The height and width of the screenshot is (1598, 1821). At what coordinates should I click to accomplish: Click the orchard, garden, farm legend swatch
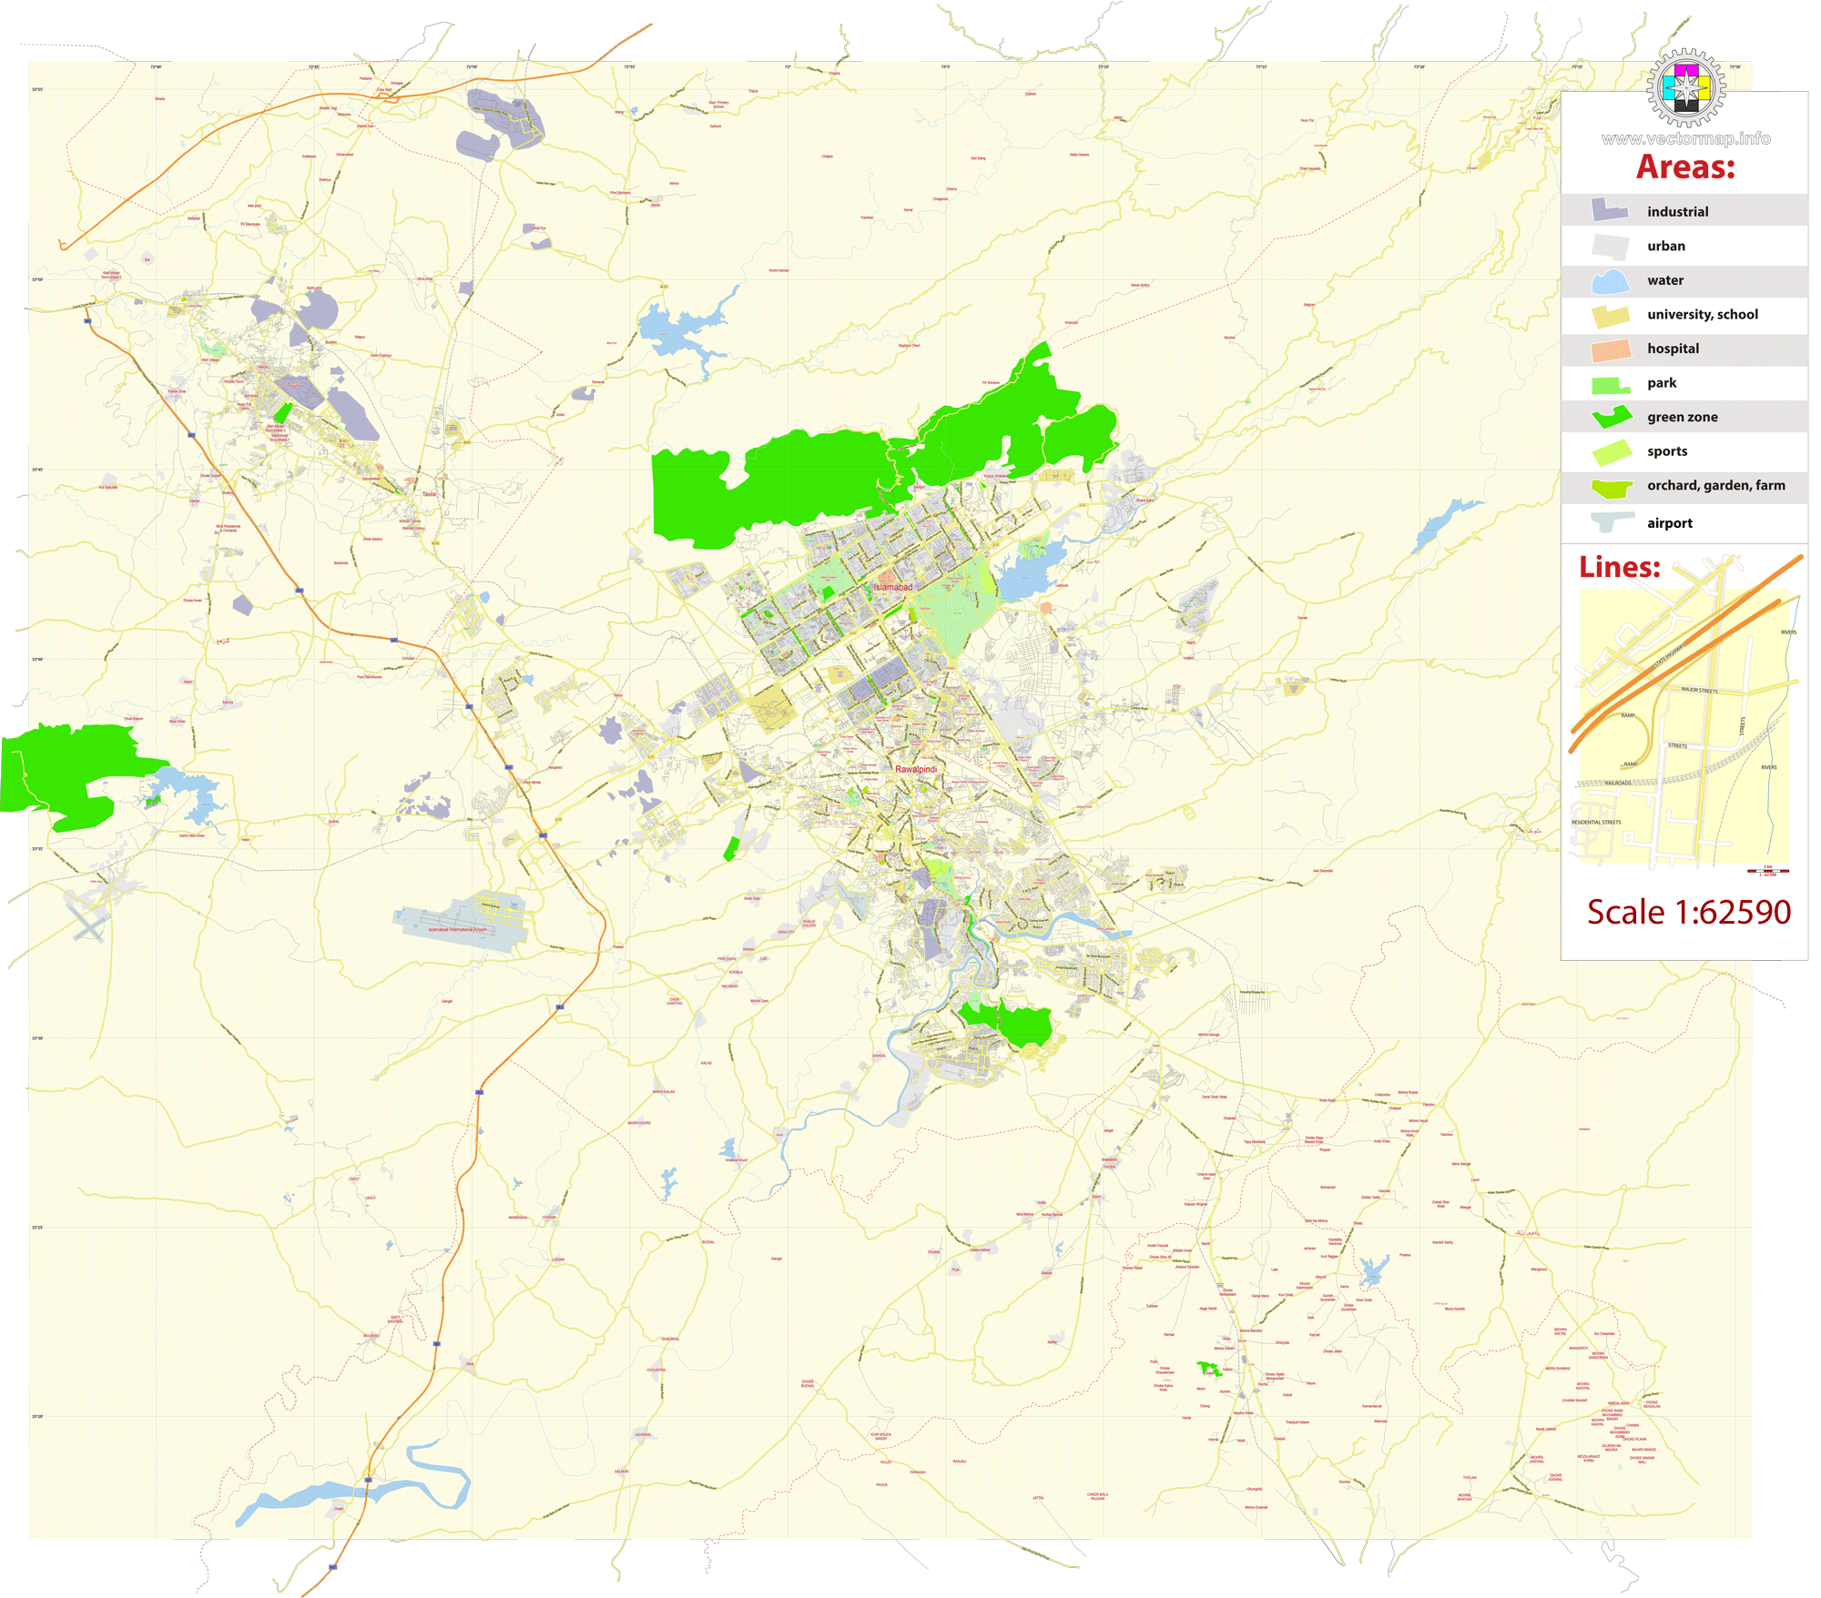pos(1612,488)
